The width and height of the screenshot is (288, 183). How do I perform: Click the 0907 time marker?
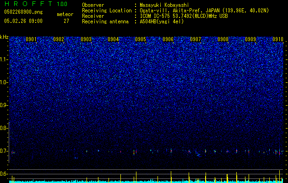pyautogui.click(x=196, y=39)
